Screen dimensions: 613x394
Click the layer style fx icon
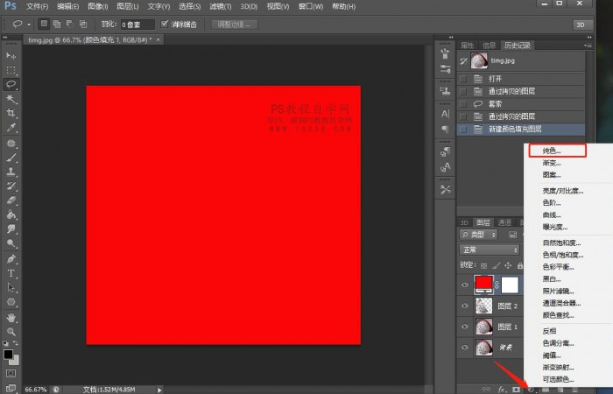(503, 388)
